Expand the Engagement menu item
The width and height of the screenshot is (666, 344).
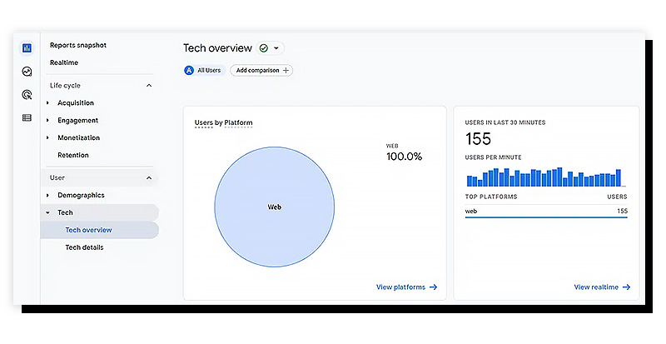point(48,121)
